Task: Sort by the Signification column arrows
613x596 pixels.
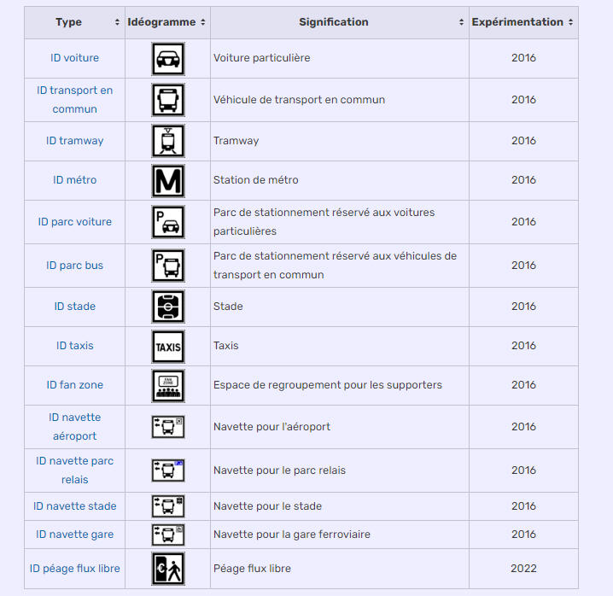Action: (x=461, y=22)
